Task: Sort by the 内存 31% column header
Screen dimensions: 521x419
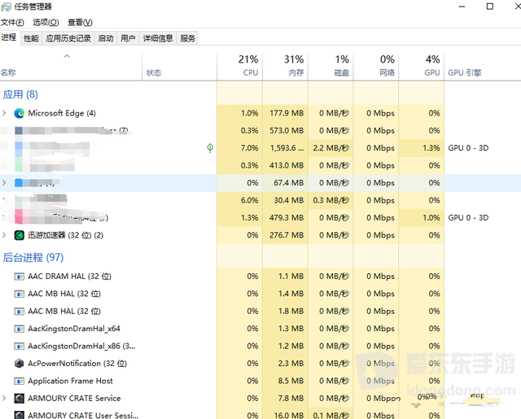Action: pos(286,67)
